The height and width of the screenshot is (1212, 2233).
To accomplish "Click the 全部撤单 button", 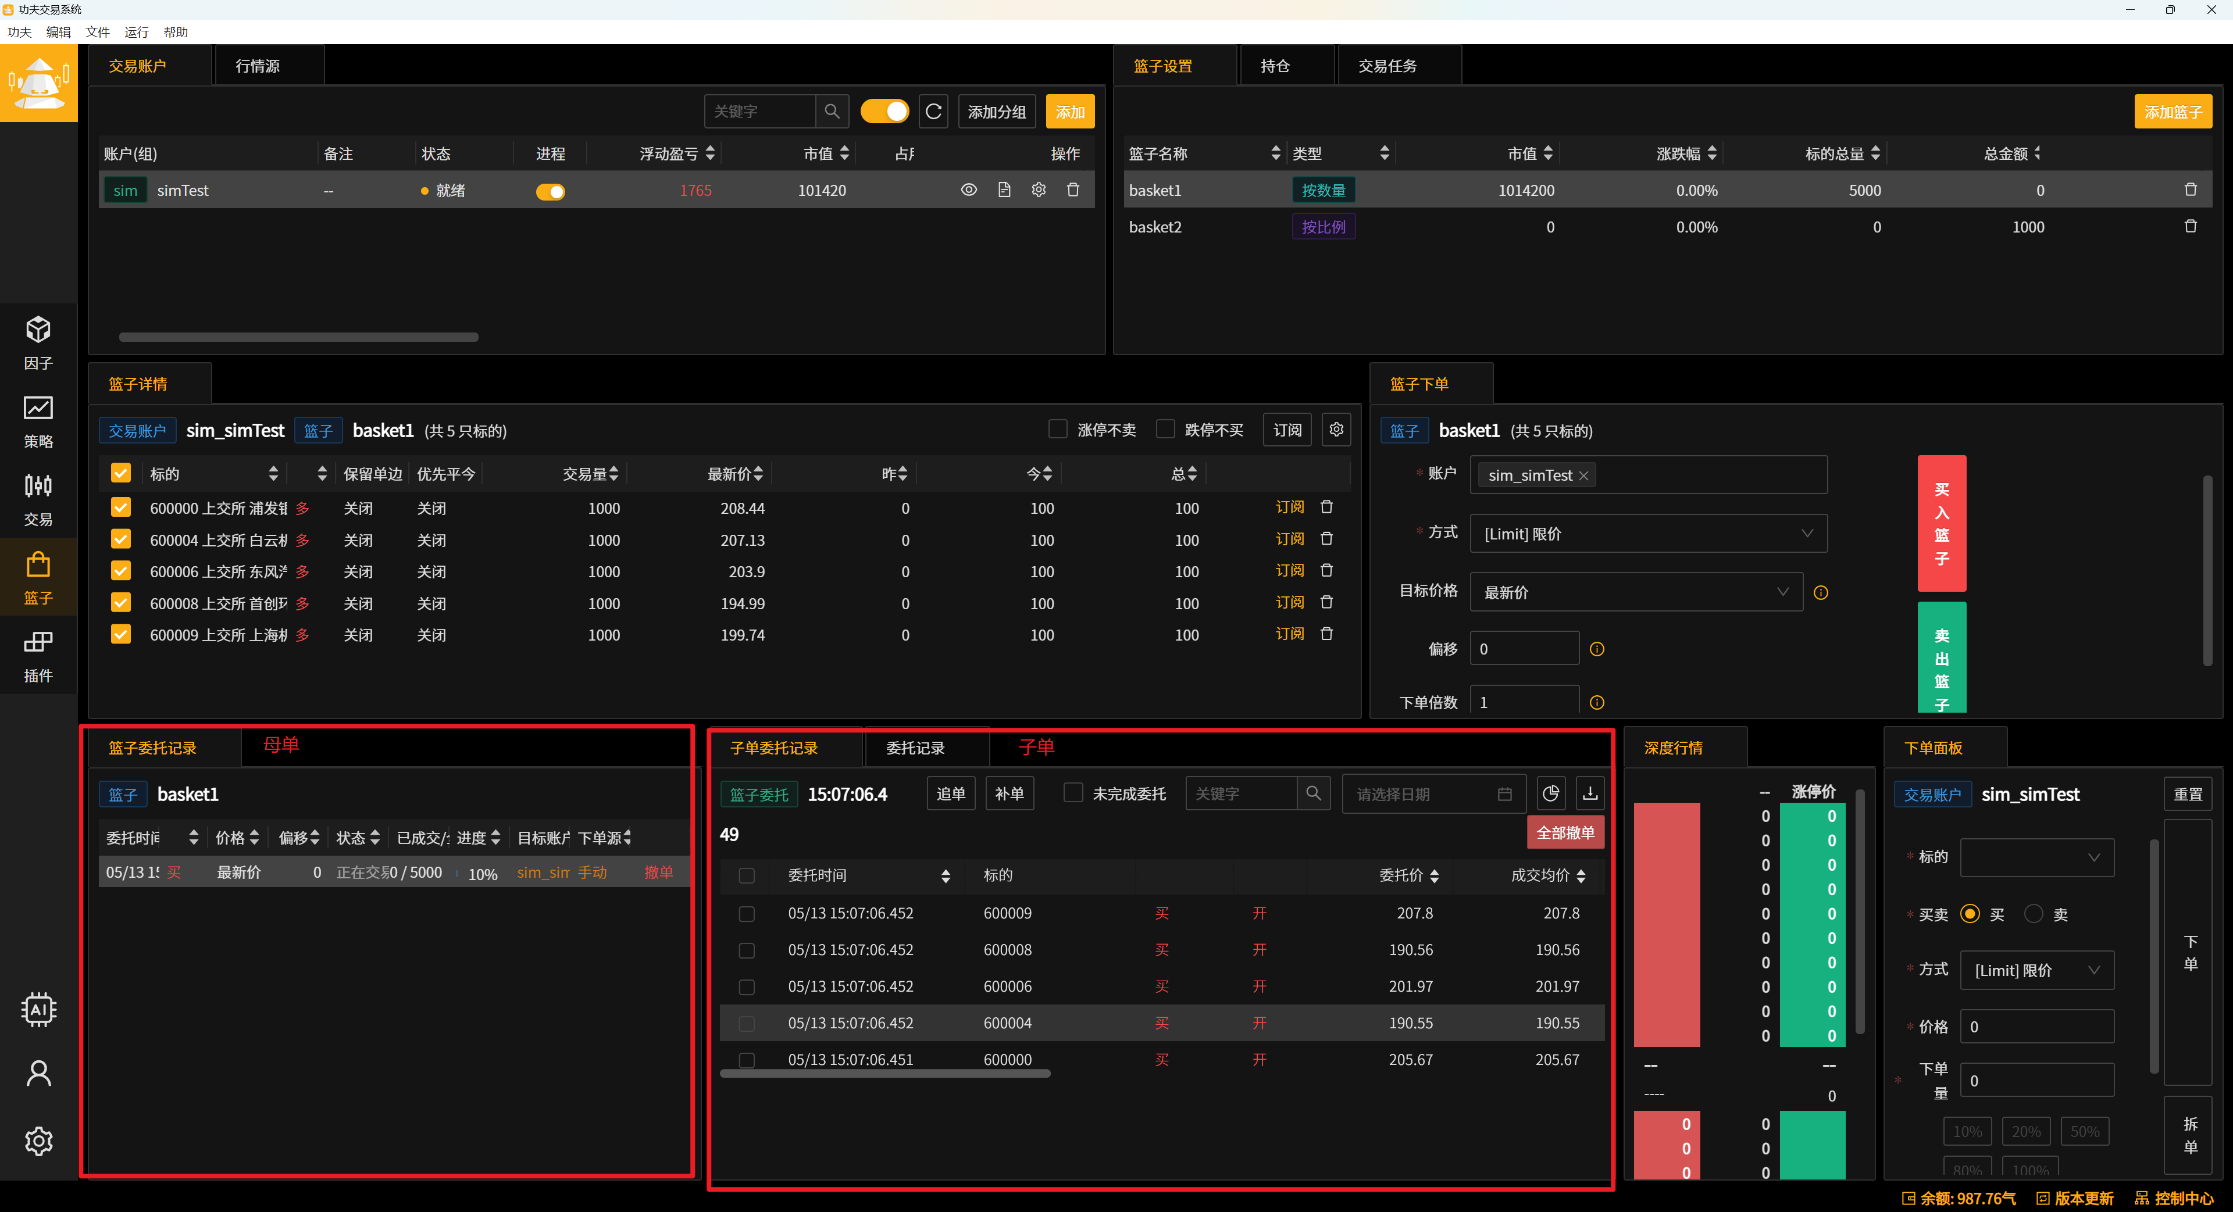I will point(1565,832).
